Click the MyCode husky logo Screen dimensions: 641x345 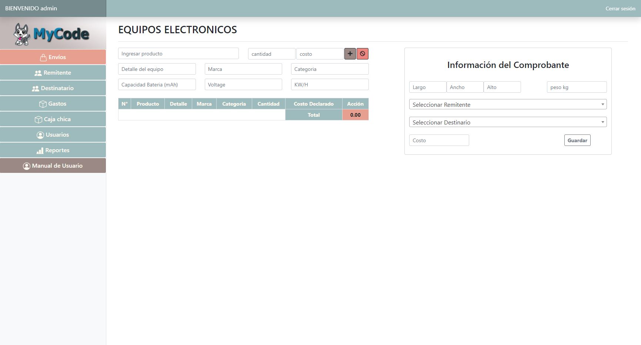click(51, 34)
